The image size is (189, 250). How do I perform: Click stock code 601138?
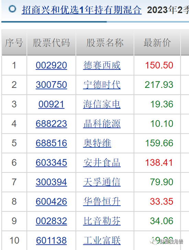[x=51, y=240]
